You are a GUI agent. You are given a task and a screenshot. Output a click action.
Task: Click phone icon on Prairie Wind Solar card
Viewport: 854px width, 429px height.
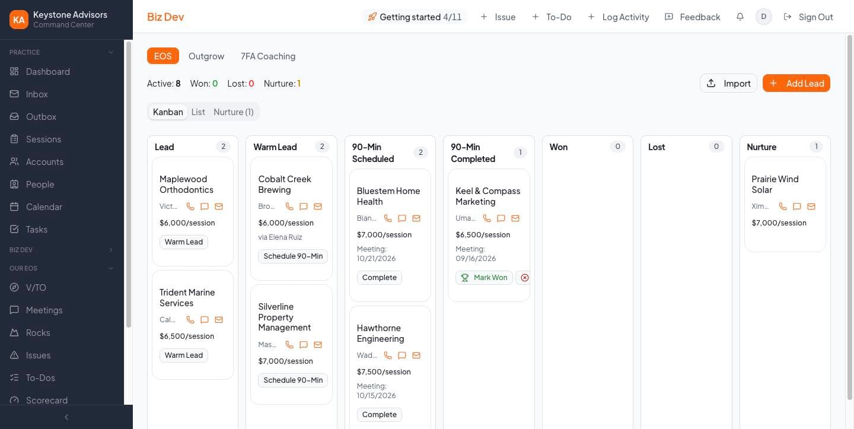click(x=783, y=206)
